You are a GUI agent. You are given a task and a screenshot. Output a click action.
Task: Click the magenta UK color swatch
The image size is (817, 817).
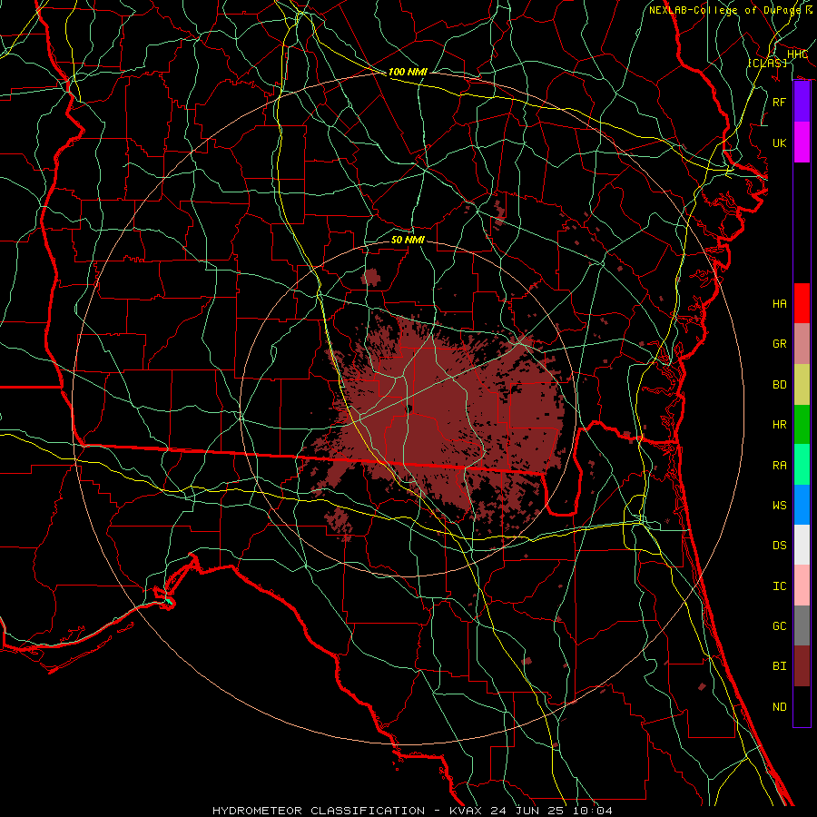click(x=802, y=143)
